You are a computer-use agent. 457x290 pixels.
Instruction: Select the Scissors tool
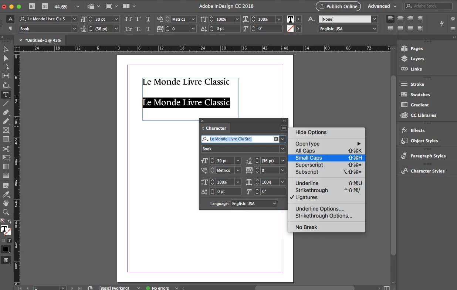6,149
